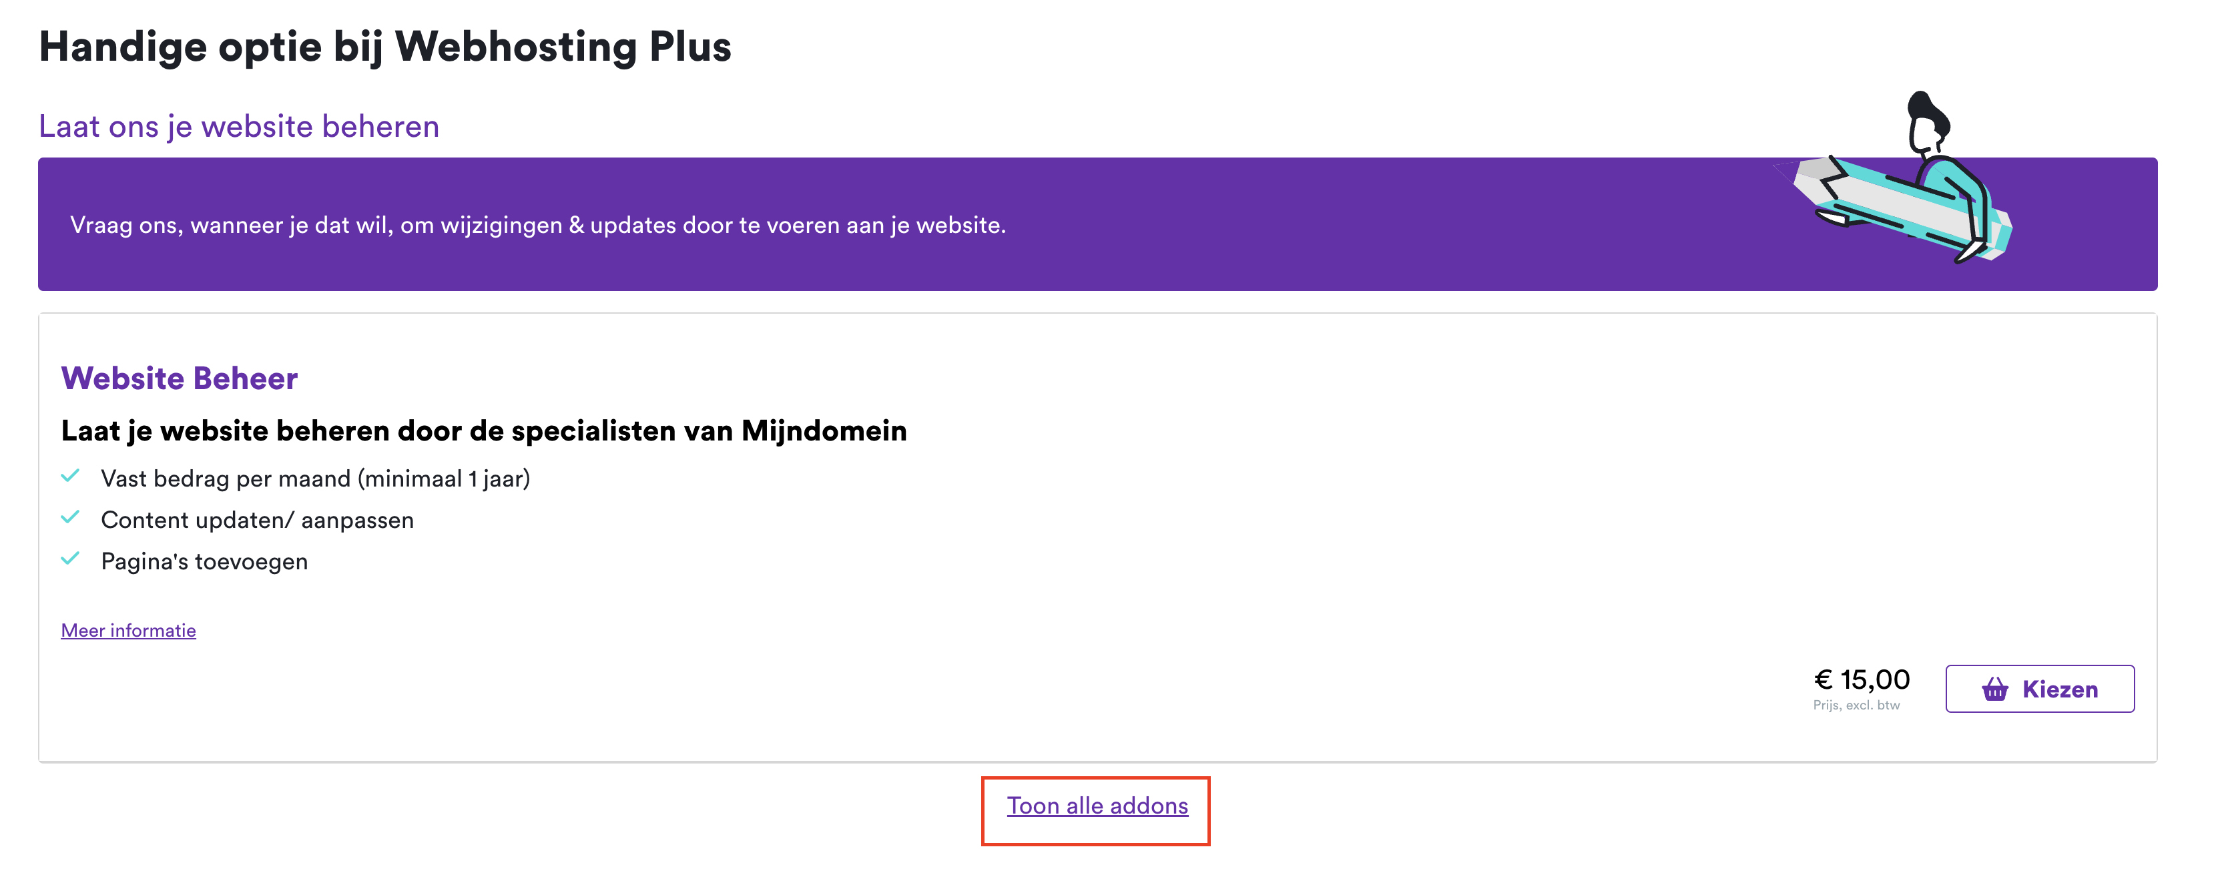Click checkmark beside Vast bedrag per maand

click(71, 477)
